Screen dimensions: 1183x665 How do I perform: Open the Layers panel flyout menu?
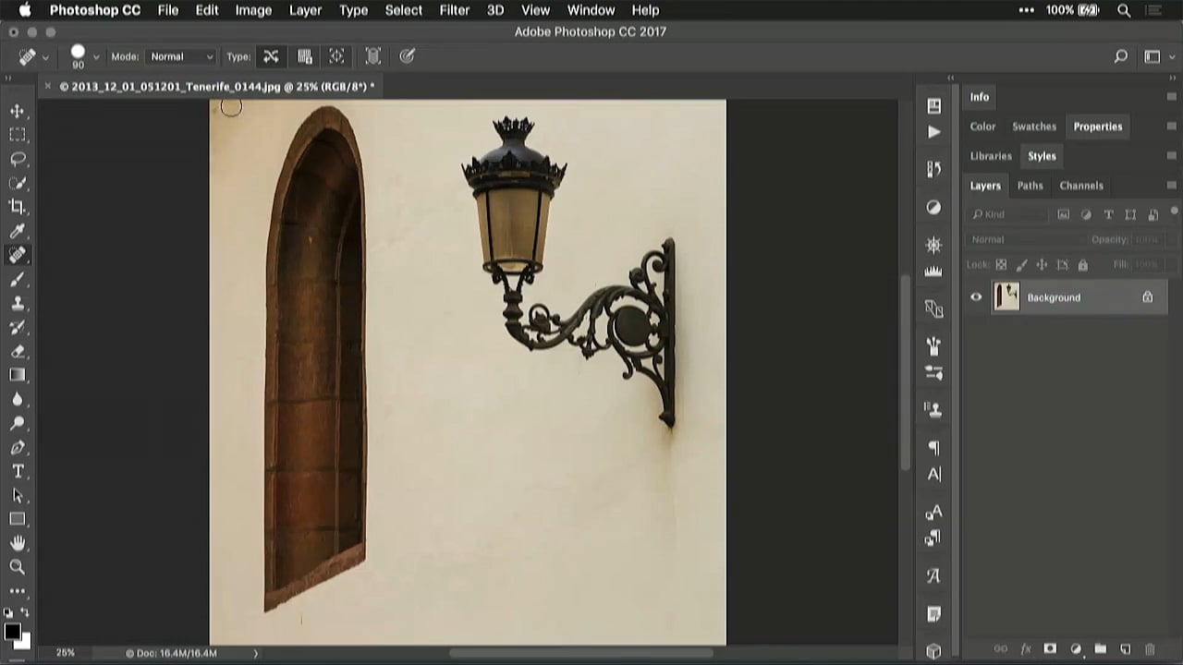pyautogui.click(x=1172, y=186)
